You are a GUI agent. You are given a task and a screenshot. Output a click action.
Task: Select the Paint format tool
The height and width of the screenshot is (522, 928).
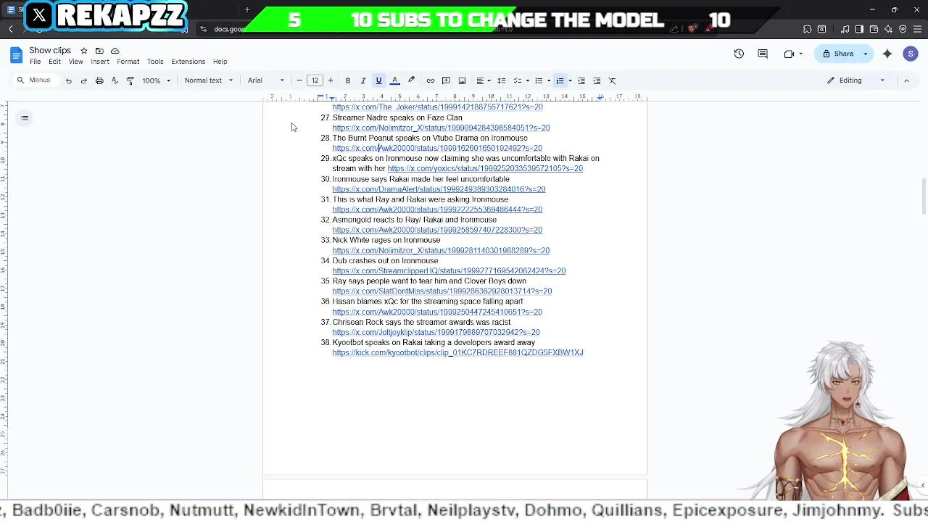coord(130,80)
